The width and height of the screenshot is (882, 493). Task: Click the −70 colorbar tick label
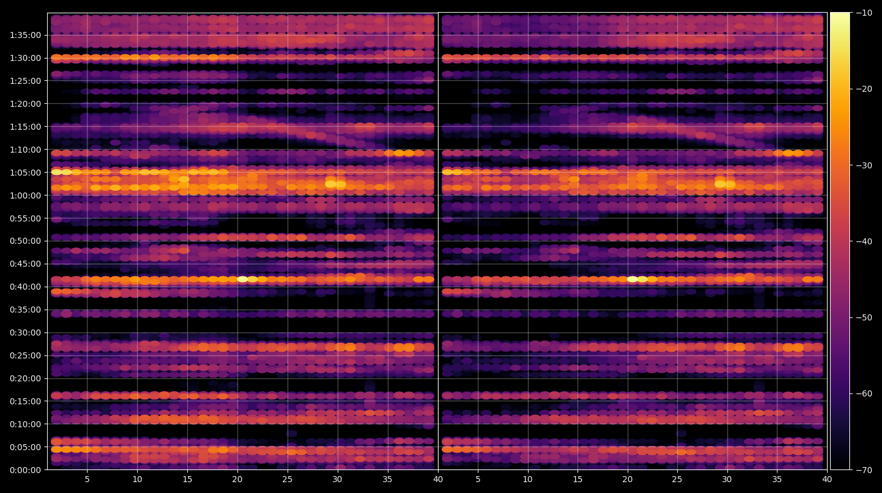pyautogui.click(x=864, y=470)
